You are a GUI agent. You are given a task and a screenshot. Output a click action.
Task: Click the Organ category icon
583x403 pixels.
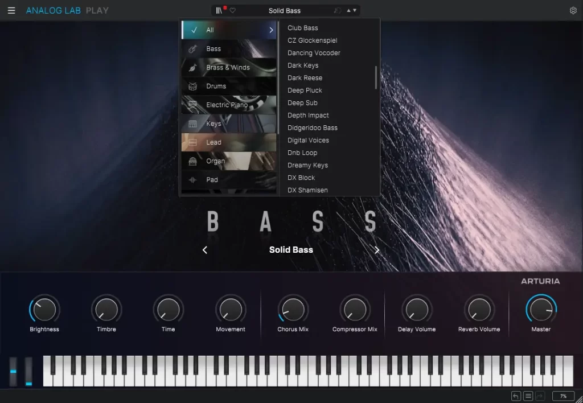(193, 161)
